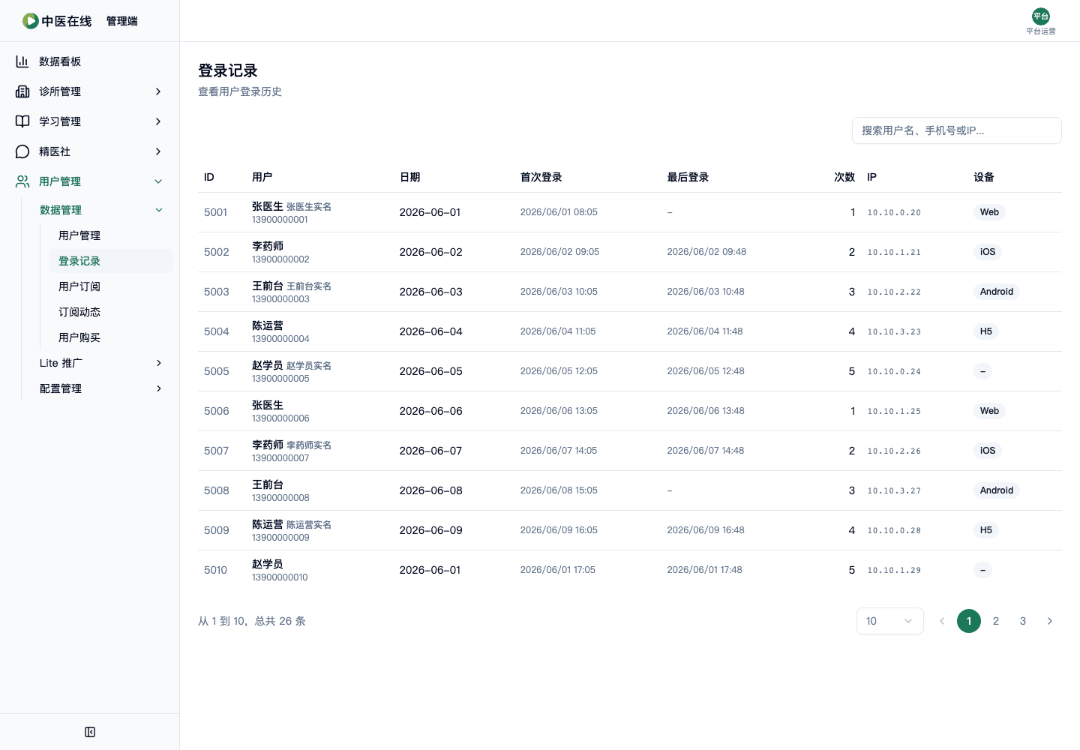Expand the 精医社 menu chevron
This screenshot has width=1080, height=750.
[x=158, y=151]
